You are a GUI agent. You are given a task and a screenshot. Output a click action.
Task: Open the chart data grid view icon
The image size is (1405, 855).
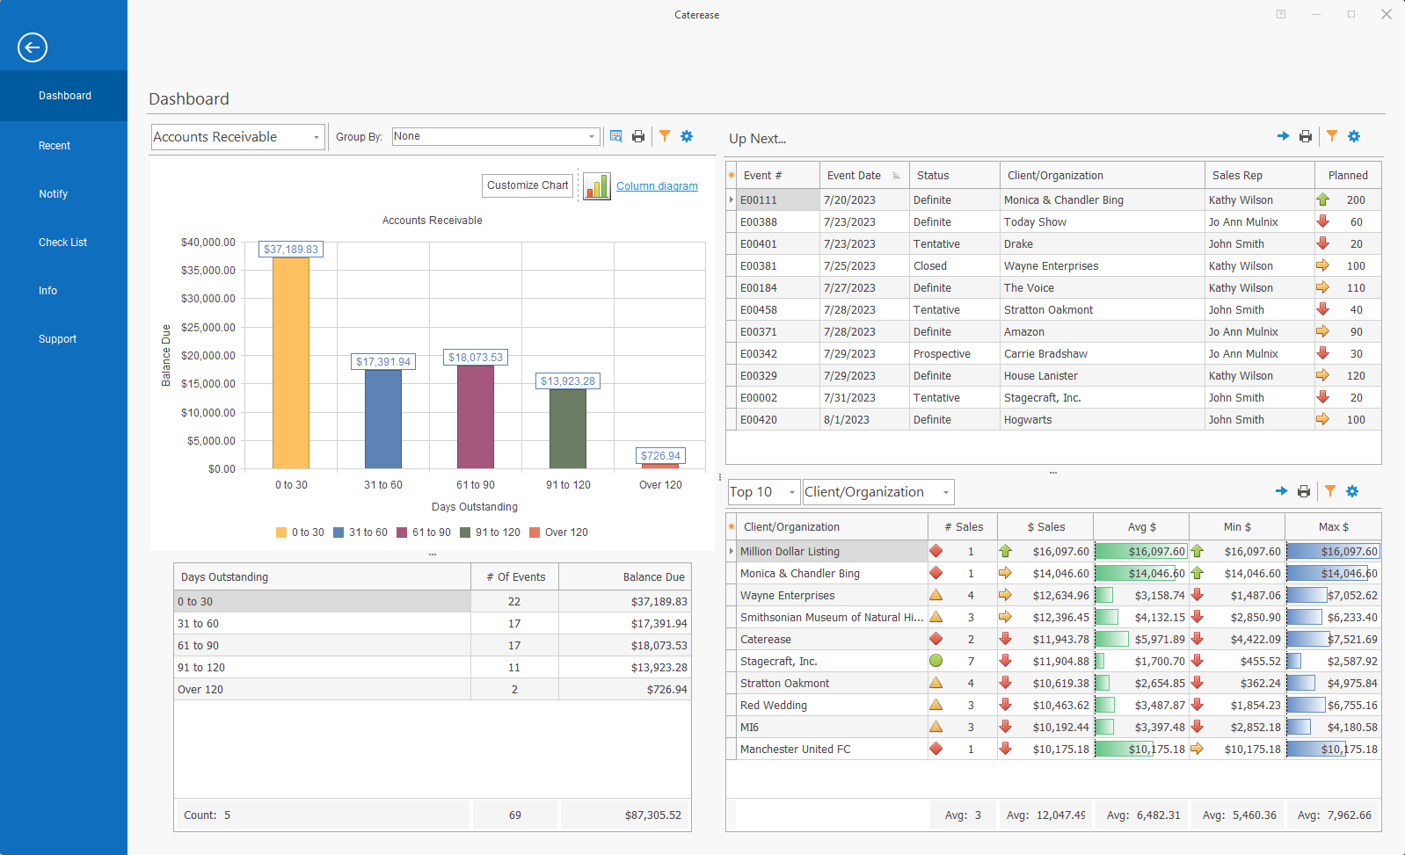pyautogui.click(x=616, y=136)
